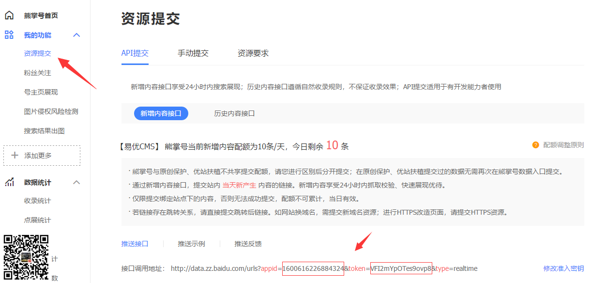Collapse the 我的功能 section
The width and height of the screenshot is (592, 283).
click(76, 34)
